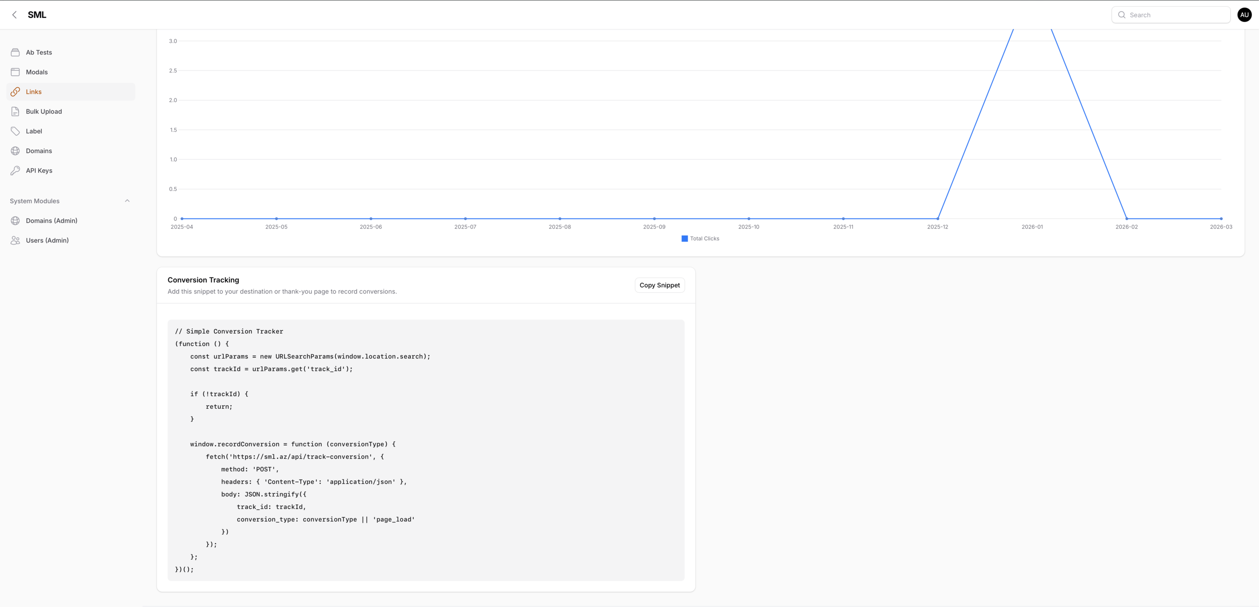This screenshot has height=607, width=1259.
Task: Navigate to API Keys menu item
Action: (39, 170)
